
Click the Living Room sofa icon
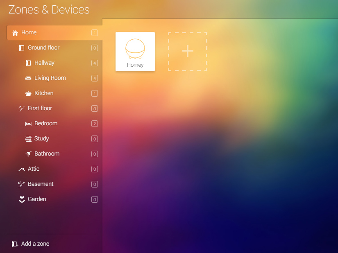pyautogui.click(x=28, y=78)
